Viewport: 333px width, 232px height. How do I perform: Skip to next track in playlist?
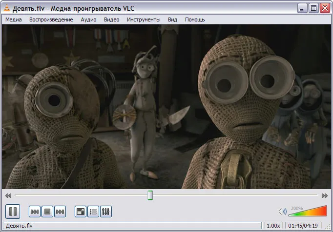(x=60, y=212)
